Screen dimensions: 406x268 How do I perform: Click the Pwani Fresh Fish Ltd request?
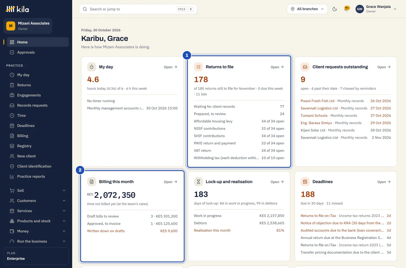click(346, 101)
